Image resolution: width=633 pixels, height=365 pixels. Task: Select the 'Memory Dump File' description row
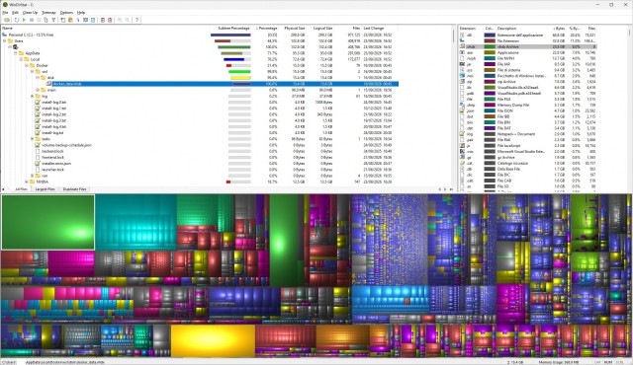[x=528, y=105]
